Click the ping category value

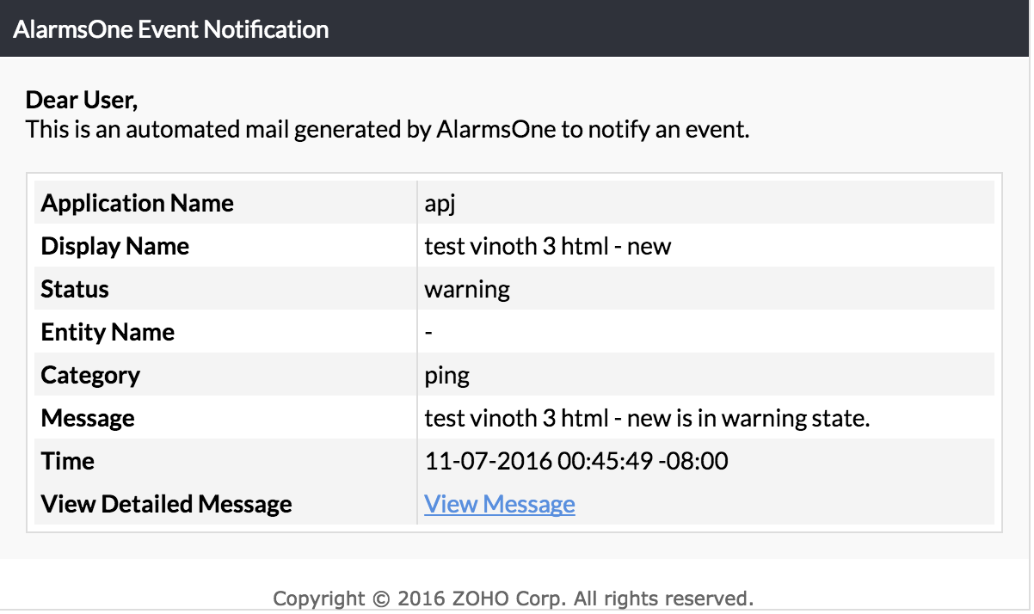[x=447, y=376]
